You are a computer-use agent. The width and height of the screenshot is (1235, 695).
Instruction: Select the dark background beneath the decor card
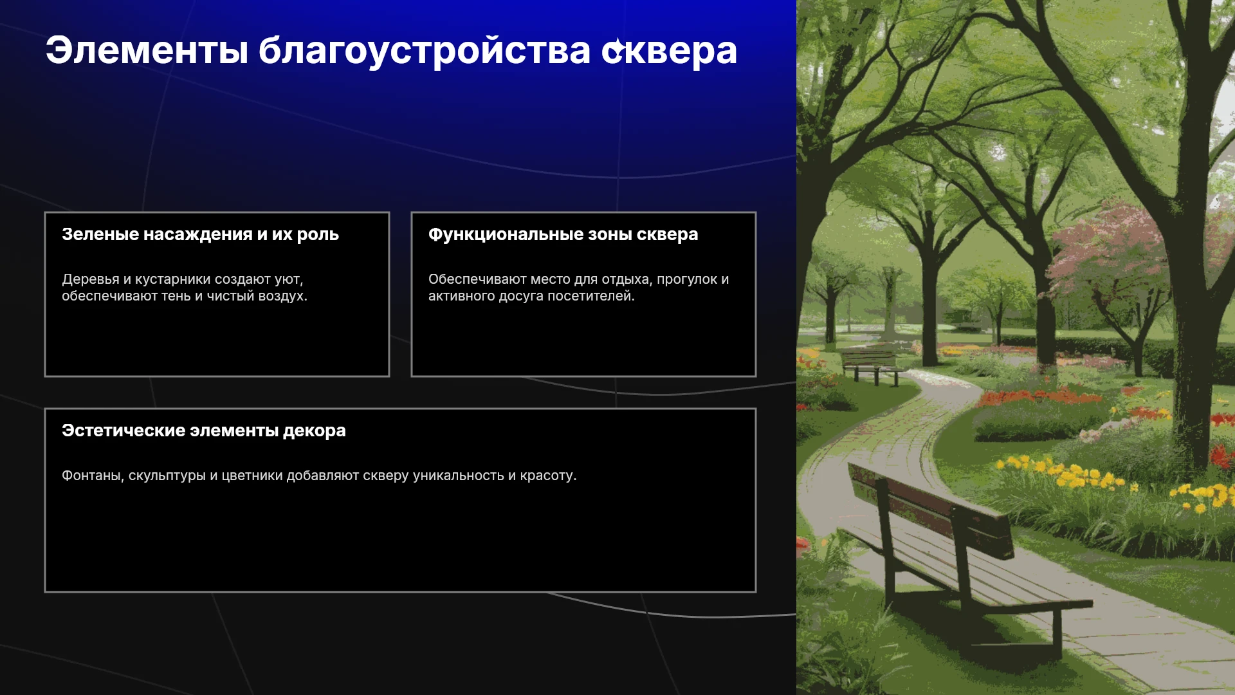click(399, 644)
